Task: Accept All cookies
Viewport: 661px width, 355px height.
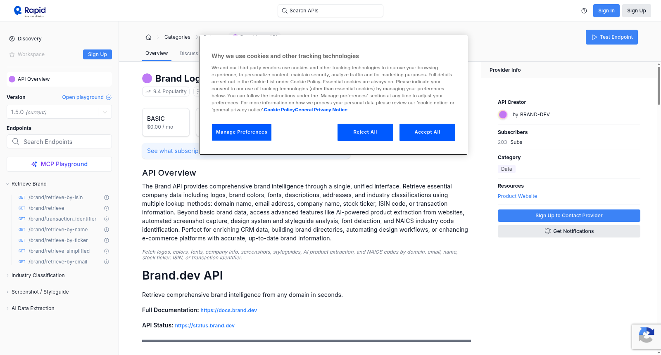Action: point(427,132)
